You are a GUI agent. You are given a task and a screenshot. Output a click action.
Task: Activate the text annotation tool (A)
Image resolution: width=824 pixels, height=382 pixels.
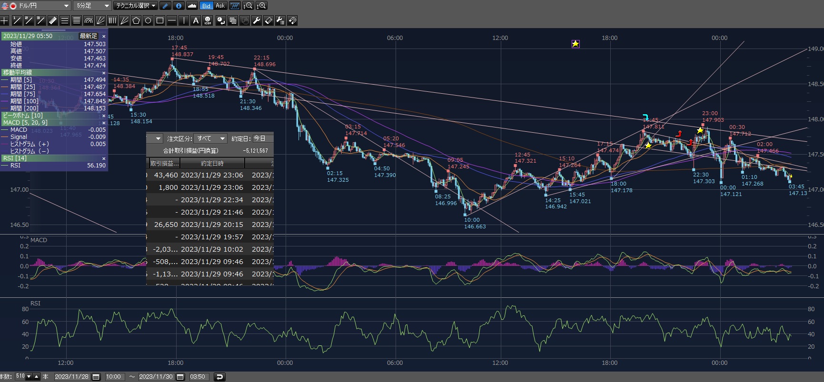tap(196, 20)
